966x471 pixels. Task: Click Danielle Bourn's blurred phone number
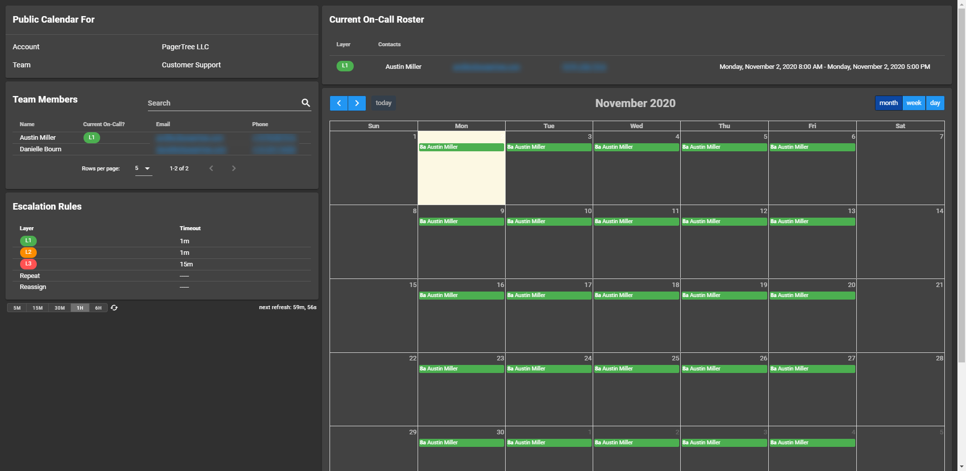tap(274, 150)
